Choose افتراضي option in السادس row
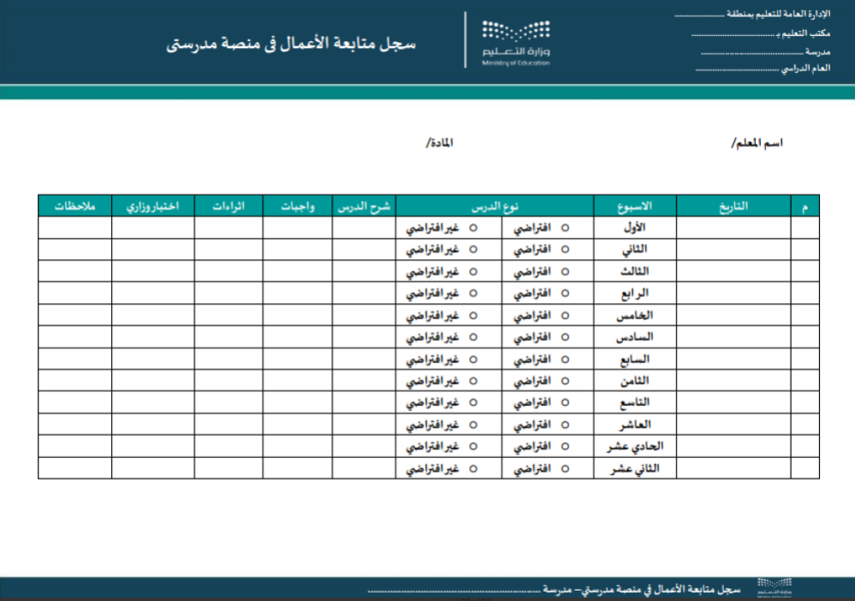Screen dimensions: 855x601 (x=564, y=337)
